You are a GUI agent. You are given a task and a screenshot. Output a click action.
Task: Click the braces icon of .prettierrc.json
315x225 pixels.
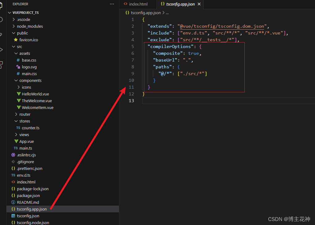point(13,168)
